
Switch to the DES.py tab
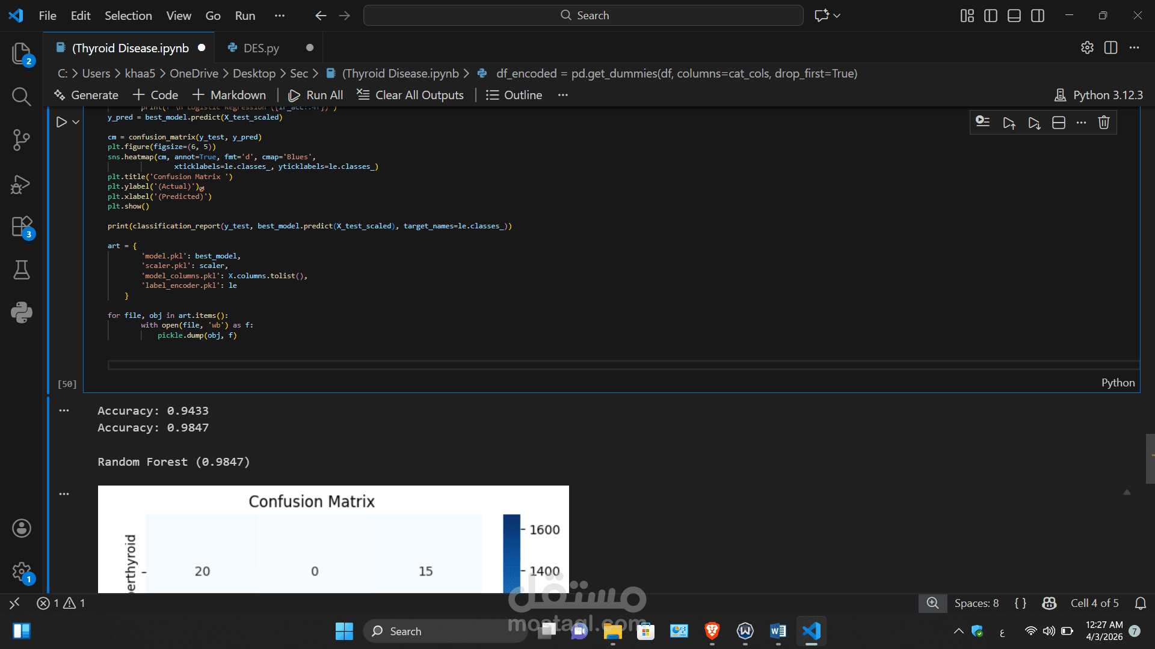(x=261, y=48)
